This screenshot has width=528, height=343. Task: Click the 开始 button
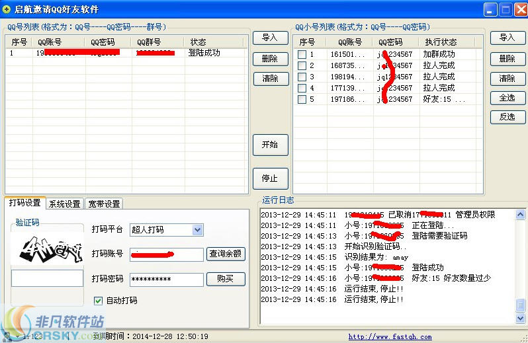point(271,145)
